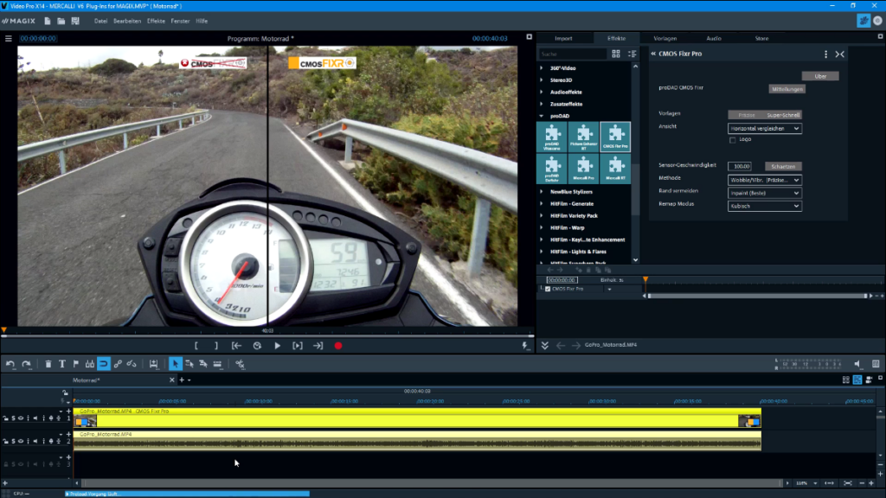This screenshot has width=886, height=498.
Task: Click the Sensor-Geschwindigkeit value field
Action: [x=740, y=167]
